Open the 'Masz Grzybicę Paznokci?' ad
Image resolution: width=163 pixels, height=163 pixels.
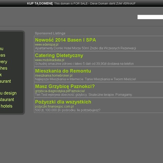click(65, 86)
